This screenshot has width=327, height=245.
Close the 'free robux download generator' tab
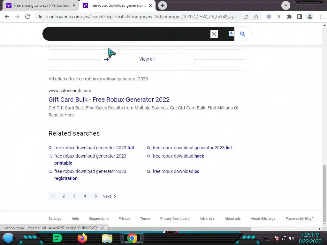(x=150, y=6)
